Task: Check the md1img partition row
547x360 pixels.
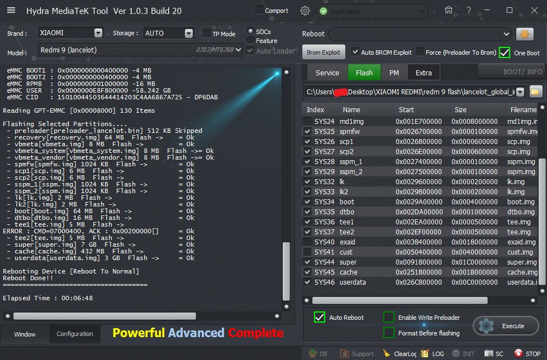Action: pyautogui.click(x=307, y=121)
